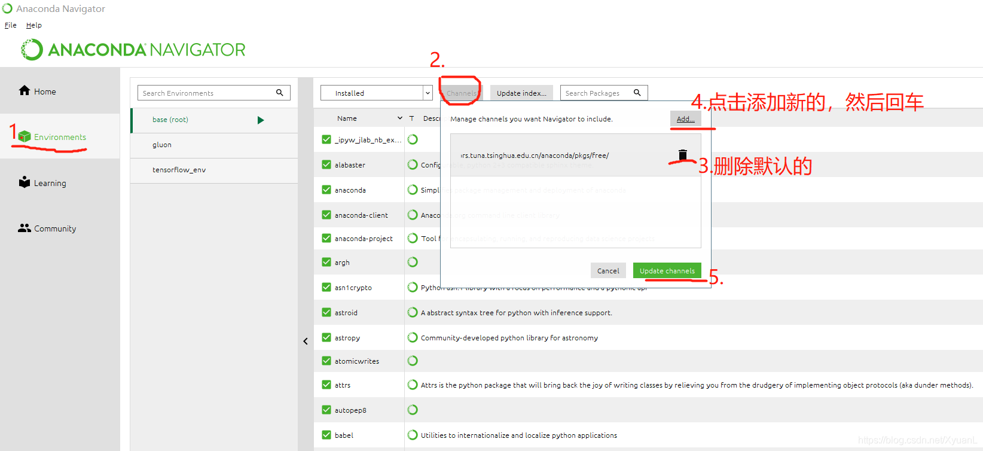Toggle the argh package checkbox
This screenshot has height=451, width=983.
point(326,262)
